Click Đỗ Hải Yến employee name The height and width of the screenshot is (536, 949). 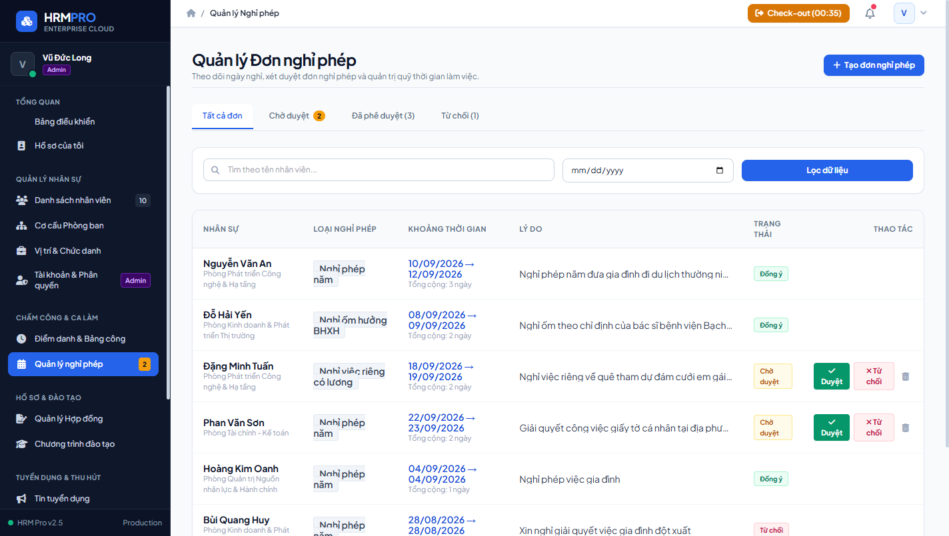tap(227, 315)
